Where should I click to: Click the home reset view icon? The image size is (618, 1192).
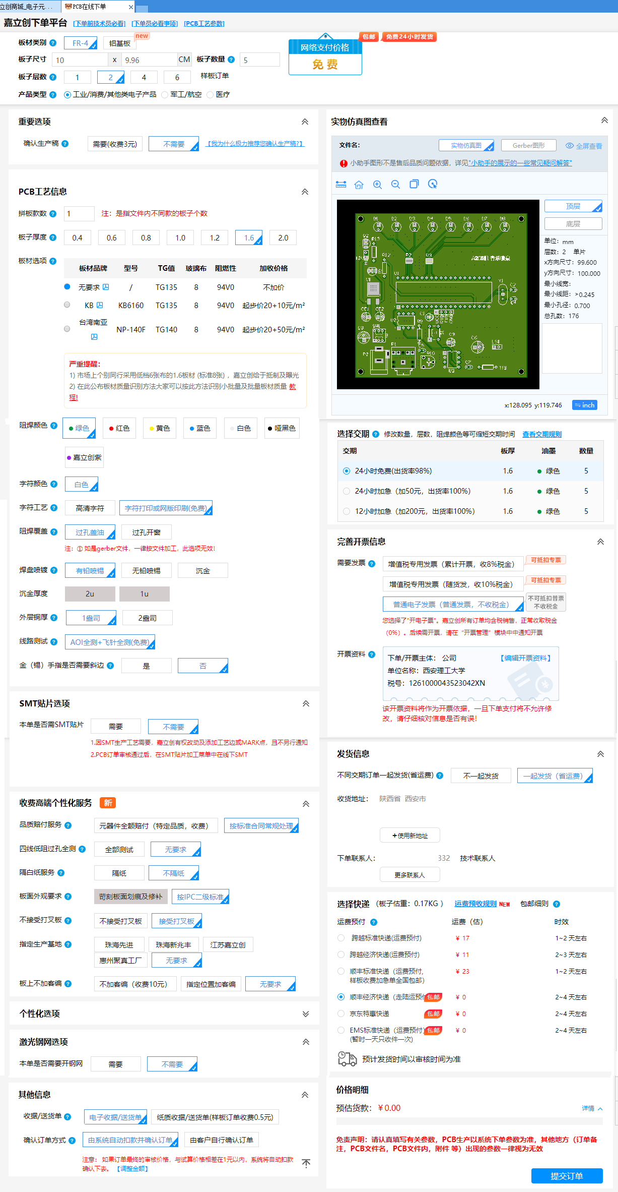[359, 185]
